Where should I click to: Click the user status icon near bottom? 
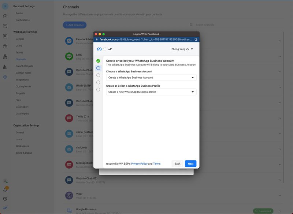click(x=5, y=181)
